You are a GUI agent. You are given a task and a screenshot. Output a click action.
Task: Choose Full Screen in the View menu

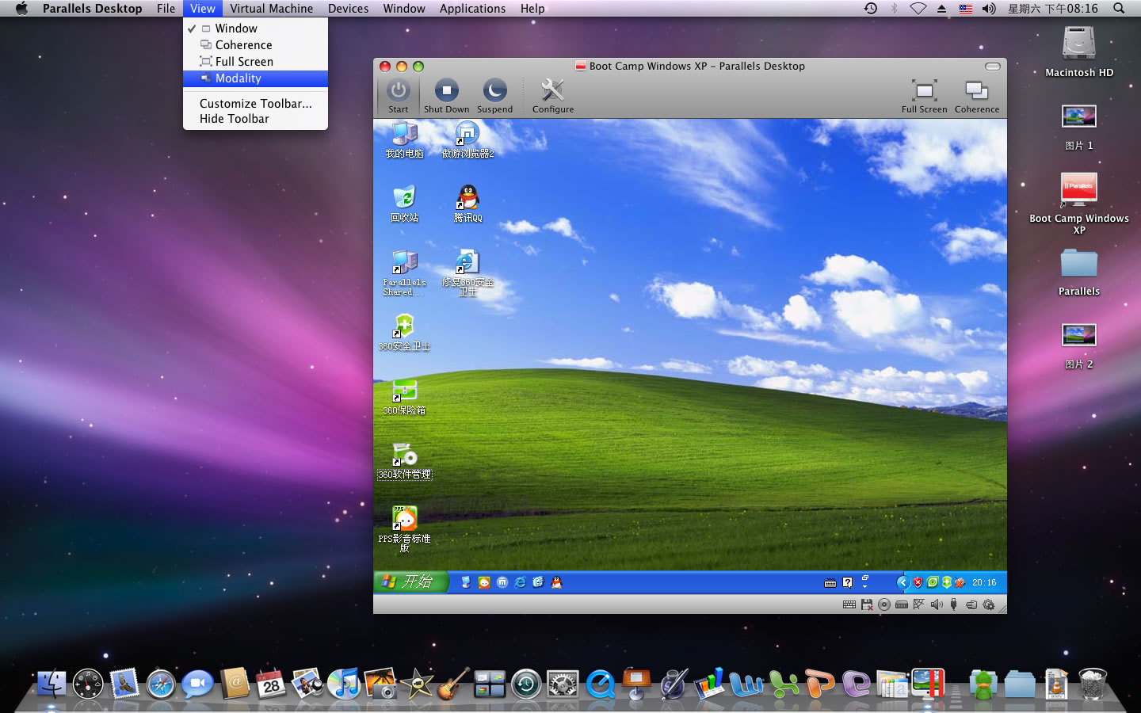pos(255,62)
